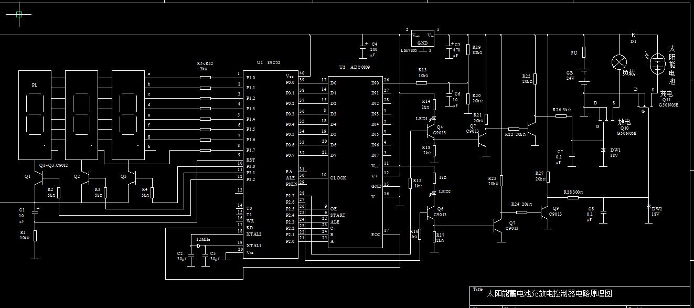The image size is (694, 308).
Task: Select the title text 太阳能蓄电池充放电控制器电路原理图
Action: (549, 293)
